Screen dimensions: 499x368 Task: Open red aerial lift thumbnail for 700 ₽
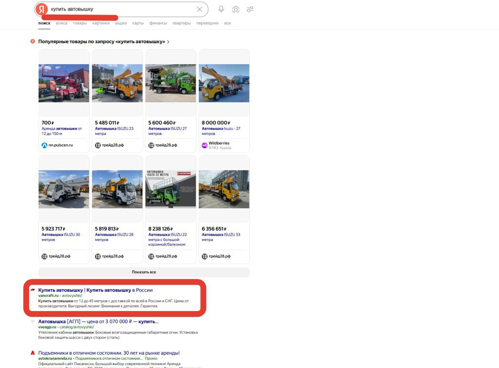[64, 83]
